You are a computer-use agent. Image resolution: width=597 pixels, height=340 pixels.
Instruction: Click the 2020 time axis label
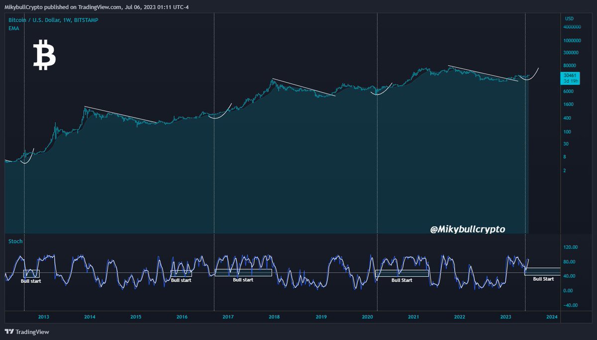(367, 317)
